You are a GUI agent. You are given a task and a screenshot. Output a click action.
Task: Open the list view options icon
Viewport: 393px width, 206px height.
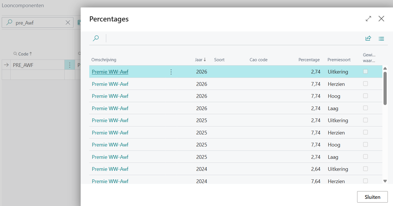[x=381, y=39]
